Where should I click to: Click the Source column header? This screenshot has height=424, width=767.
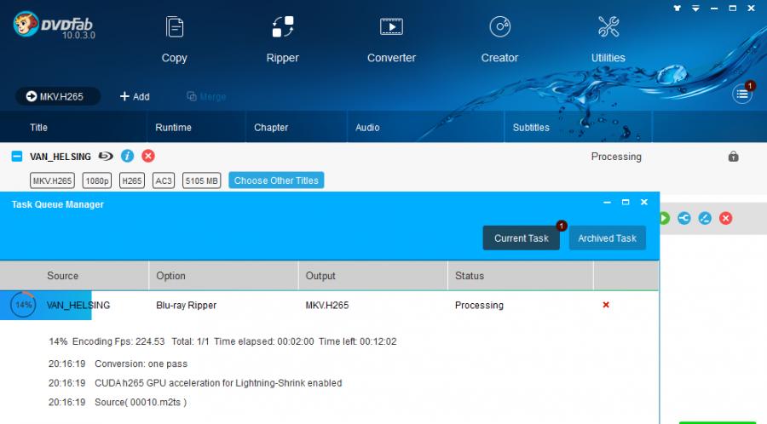pyautogui.click(x=62, y=276)
